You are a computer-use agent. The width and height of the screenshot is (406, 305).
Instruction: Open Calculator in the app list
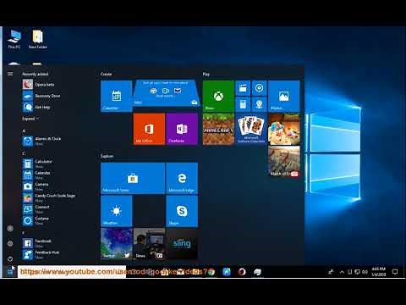57,164
